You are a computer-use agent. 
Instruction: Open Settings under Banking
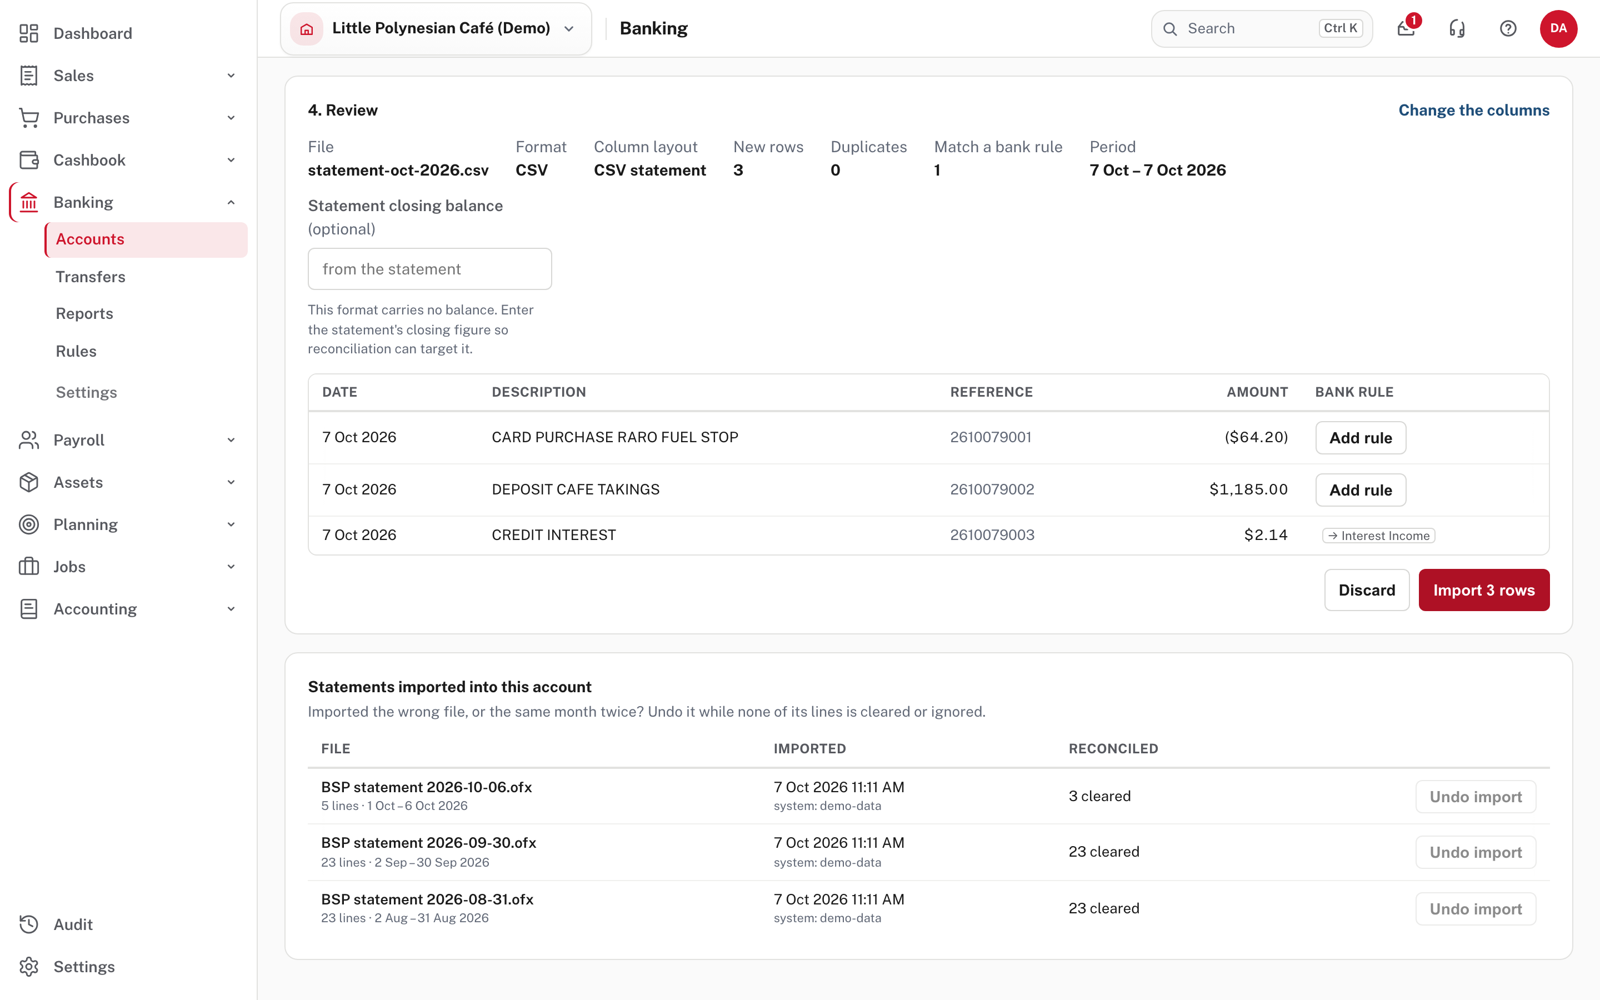click(x=87, y=392)
